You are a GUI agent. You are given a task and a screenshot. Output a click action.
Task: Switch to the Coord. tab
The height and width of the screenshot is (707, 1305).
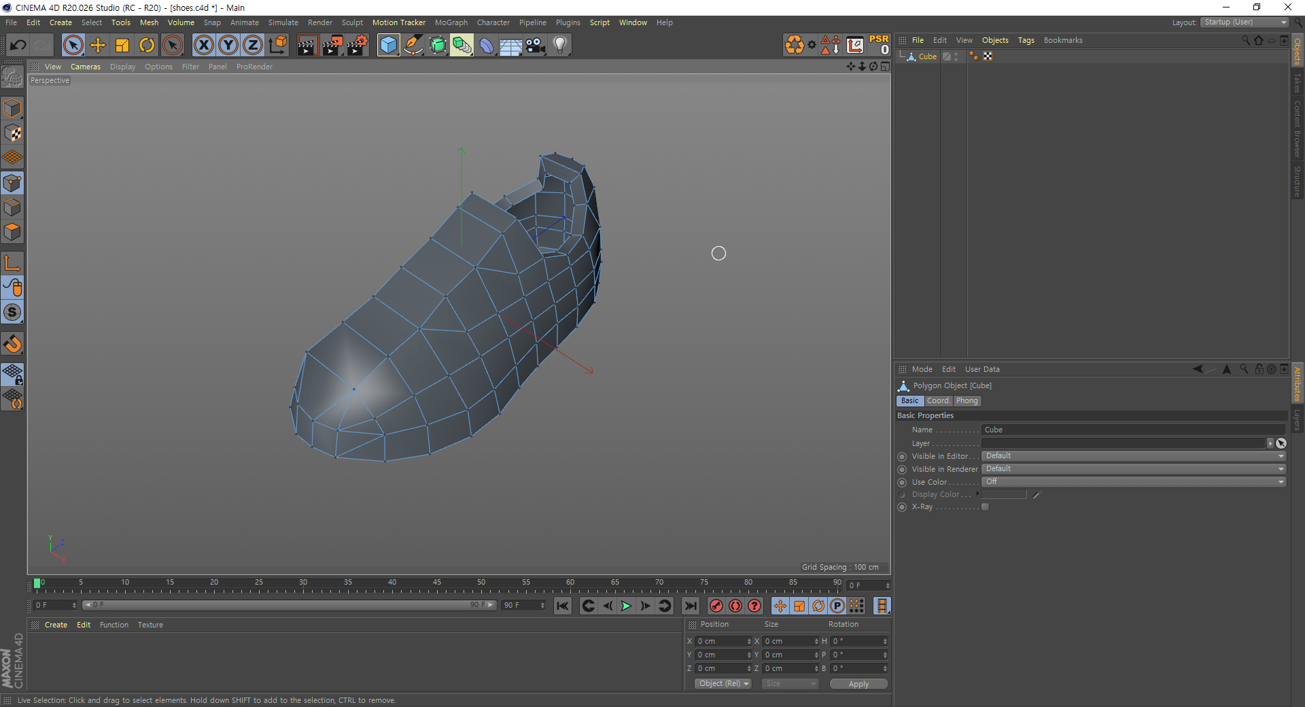[x=938, y=401]
